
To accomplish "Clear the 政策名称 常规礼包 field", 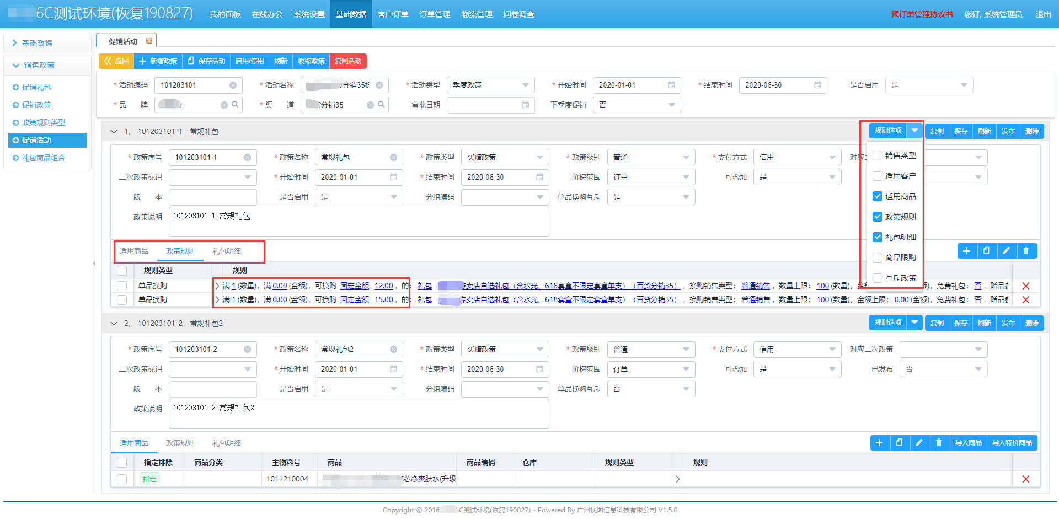I will tap(393, 158).
